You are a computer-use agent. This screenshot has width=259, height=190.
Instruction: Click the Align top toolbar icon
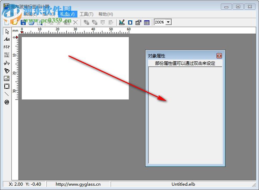tap(103, 22)
